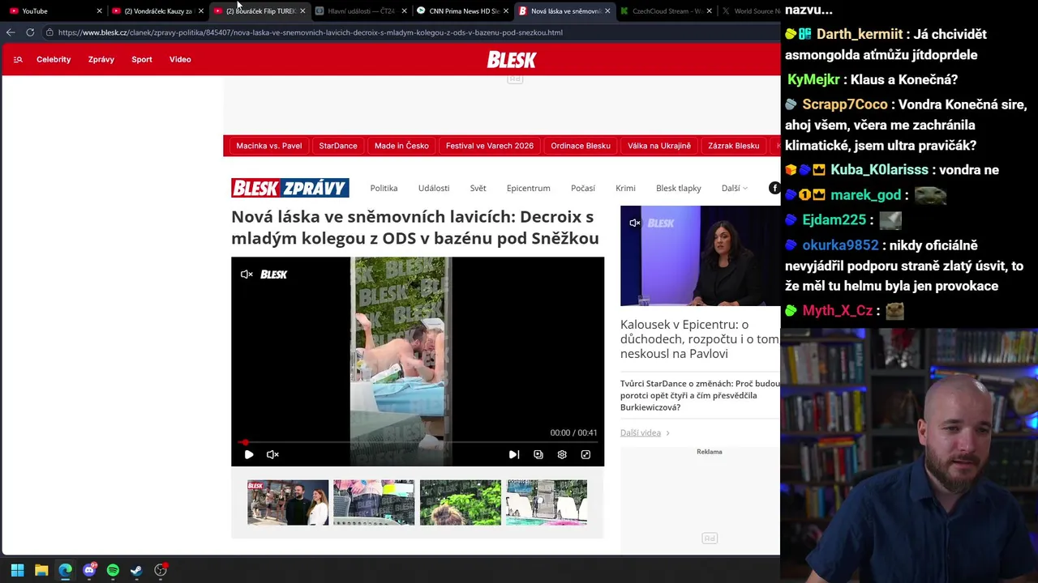Switch to the YouTube tab
Screen dimensions: 1038x583
point(54,11)
